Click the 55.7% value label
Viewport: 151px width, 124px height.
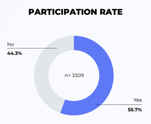click(135, 110)
